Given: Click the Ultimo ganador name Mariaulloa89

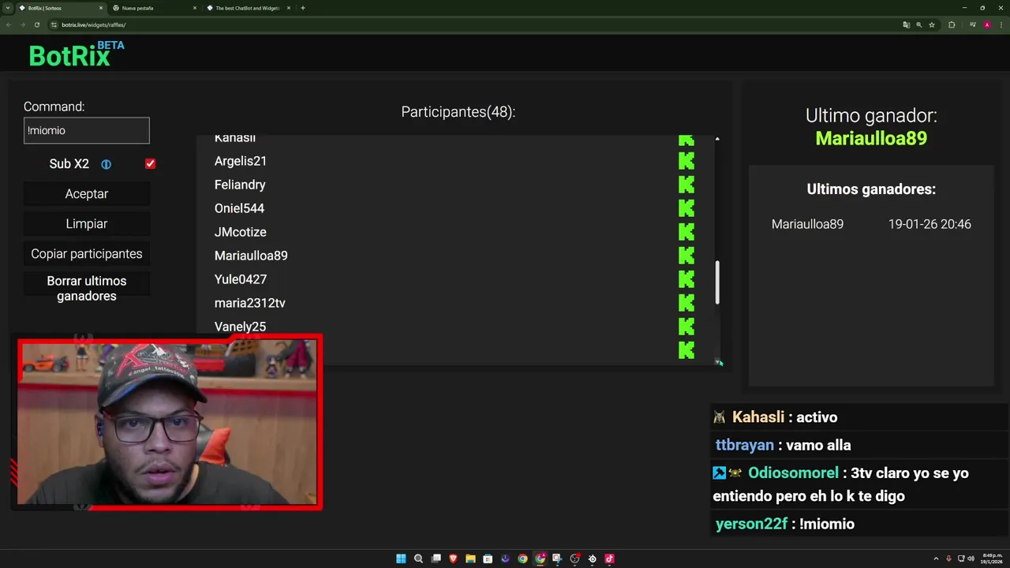Looking at the screenshot, I should (871, 139).
